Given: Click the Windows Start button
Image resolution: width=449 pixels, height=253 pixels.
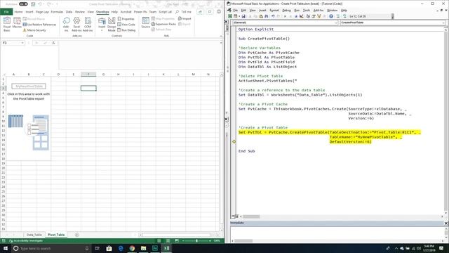Looking at the screenshot, I should click(x=6, y=248).
